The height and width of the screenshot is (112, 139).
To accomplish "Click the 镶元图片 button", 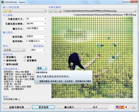I will pos(69,107).
